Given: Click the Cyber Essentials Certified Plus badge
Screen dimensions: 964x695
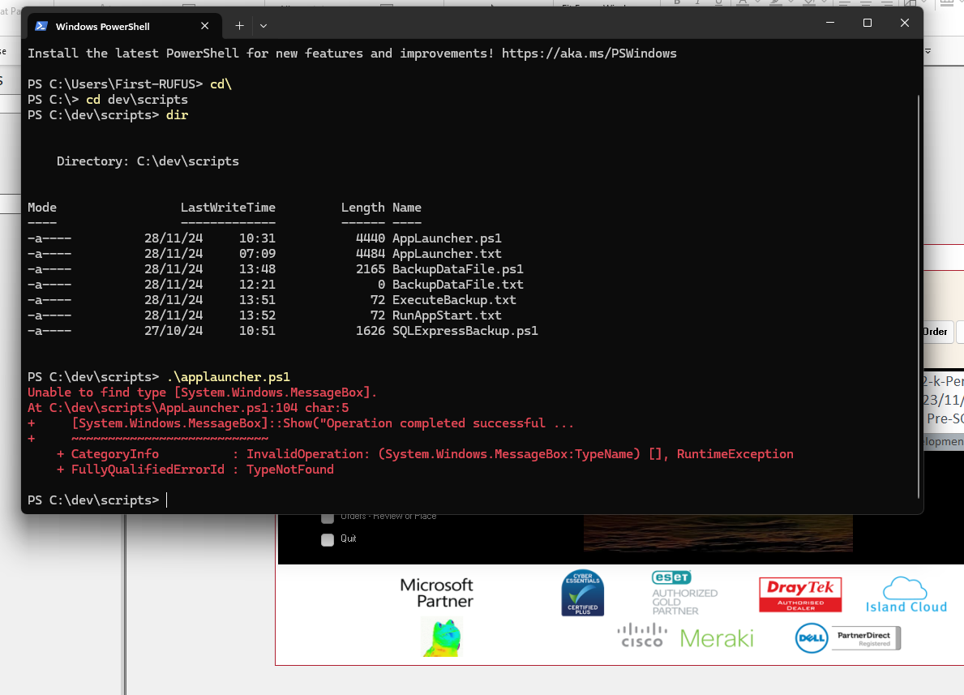Looking at the screenshot, I should click(582, 593).
